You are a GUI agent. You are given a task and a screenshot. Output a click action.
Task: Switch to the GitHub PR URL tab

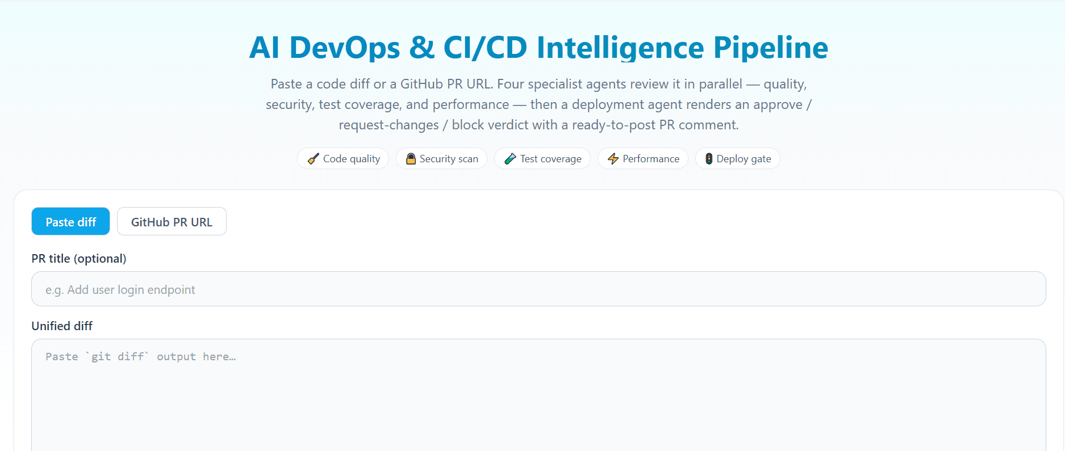click(172, 221)
